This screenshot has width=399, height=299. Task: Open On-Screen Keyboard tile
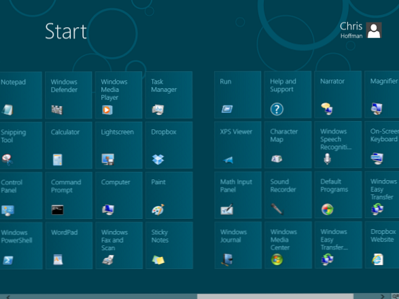pos(382,145)
